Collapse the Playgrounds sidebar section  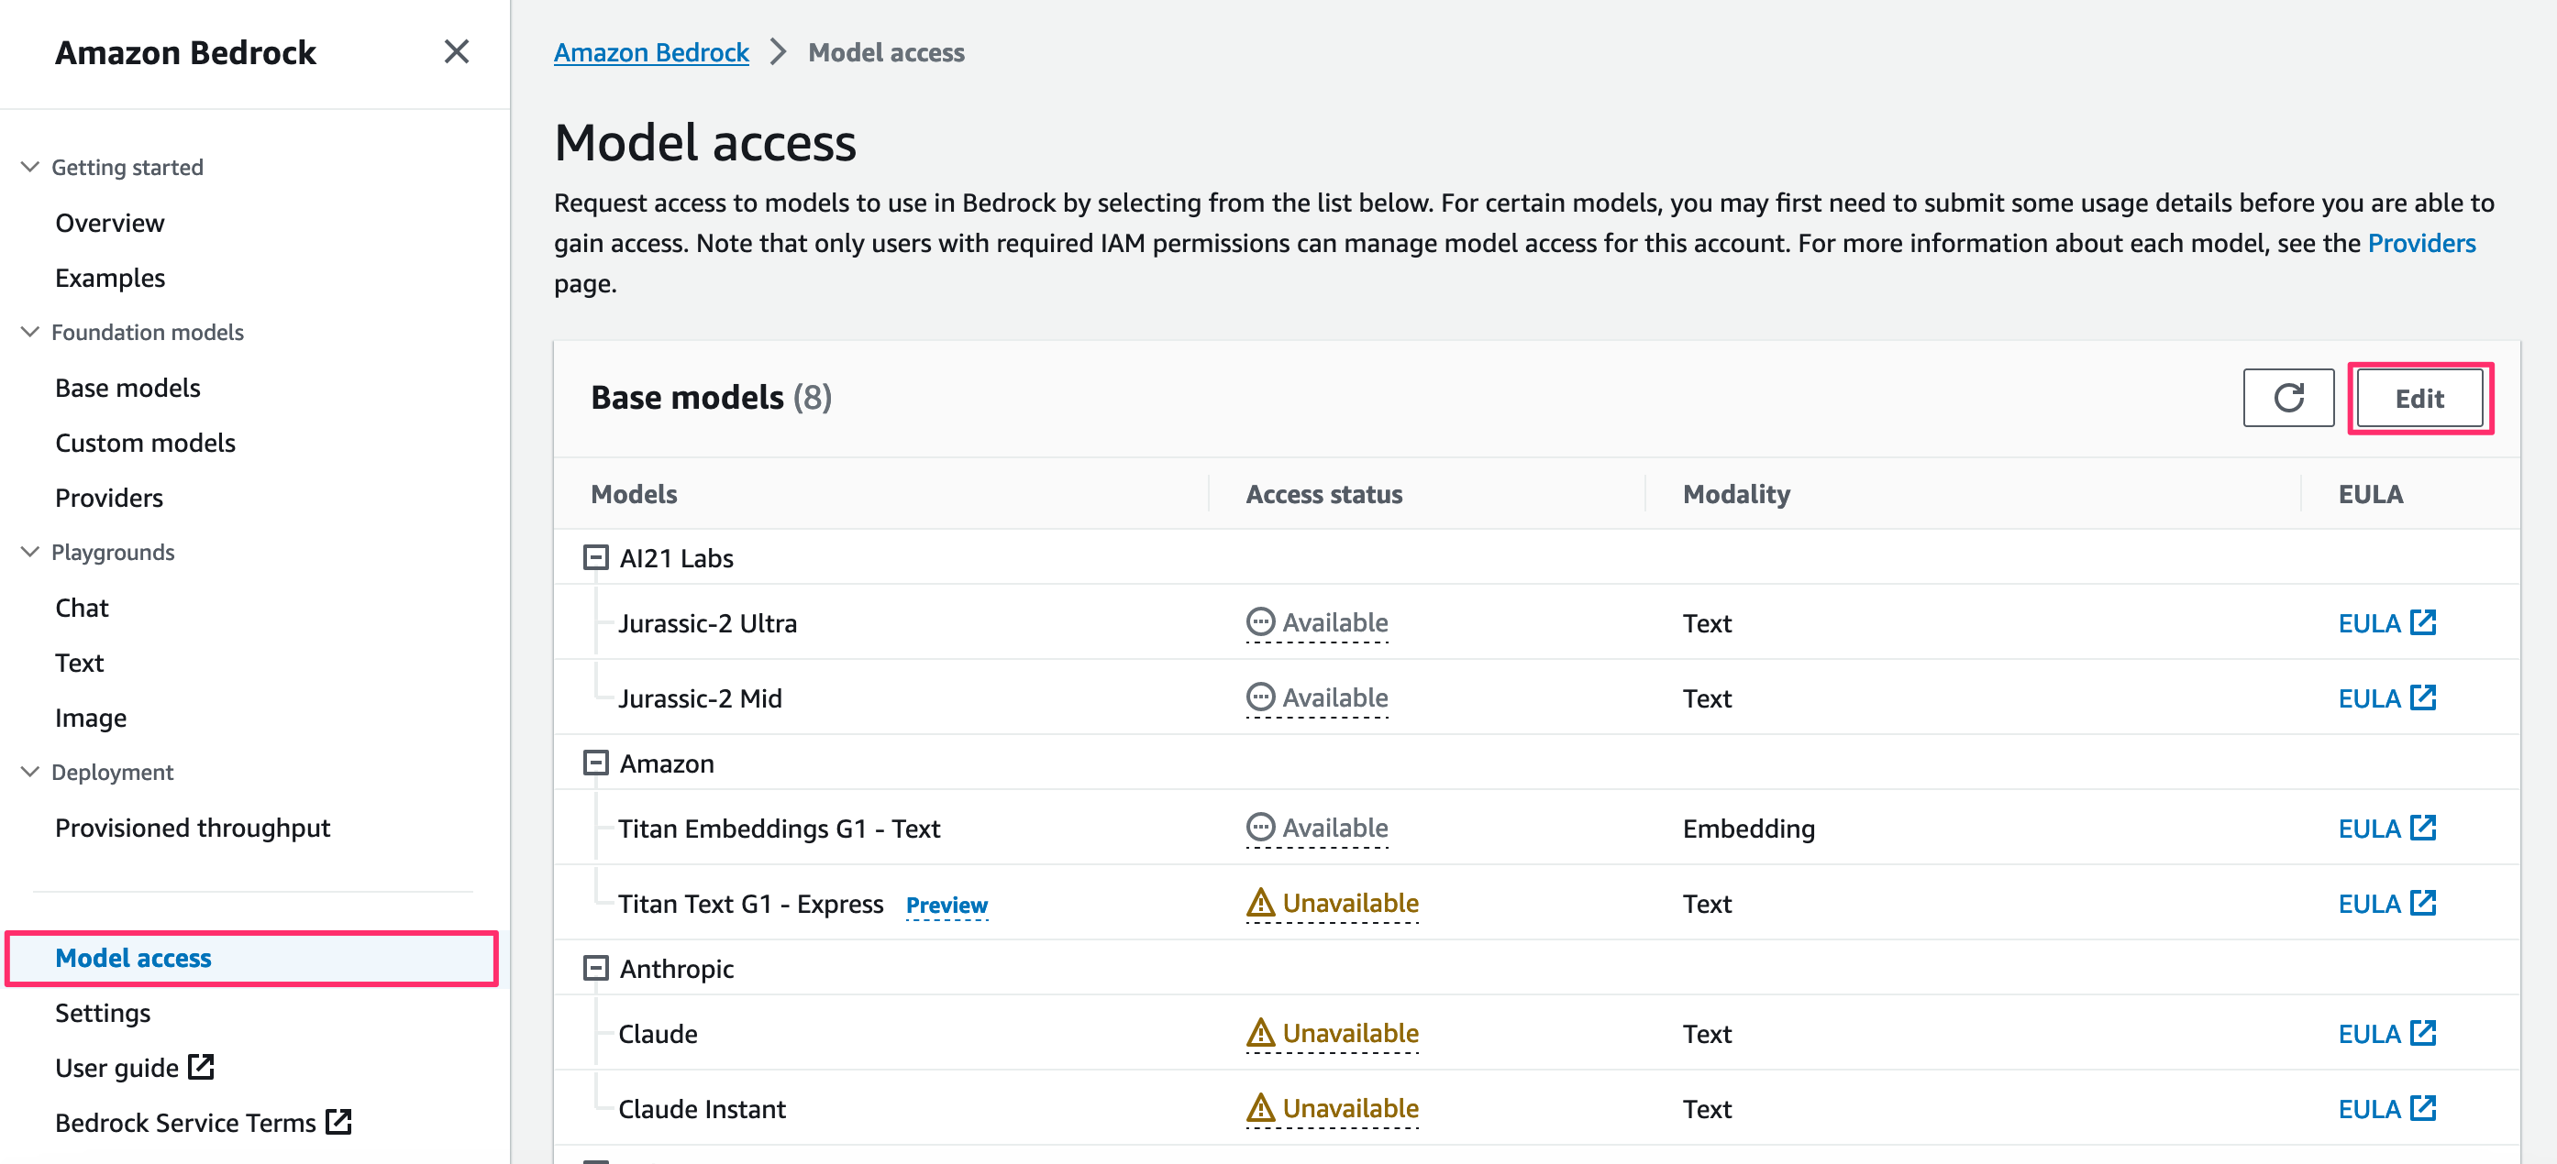(x=29, y=552)
